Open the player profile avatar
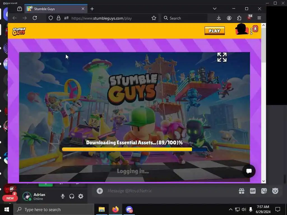Image resolution: width=287 pixels, height=215 pixels. [242, 29]
